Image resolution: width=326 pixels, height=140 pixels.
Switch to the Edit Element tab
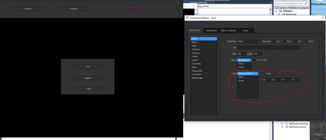point(211,31)
